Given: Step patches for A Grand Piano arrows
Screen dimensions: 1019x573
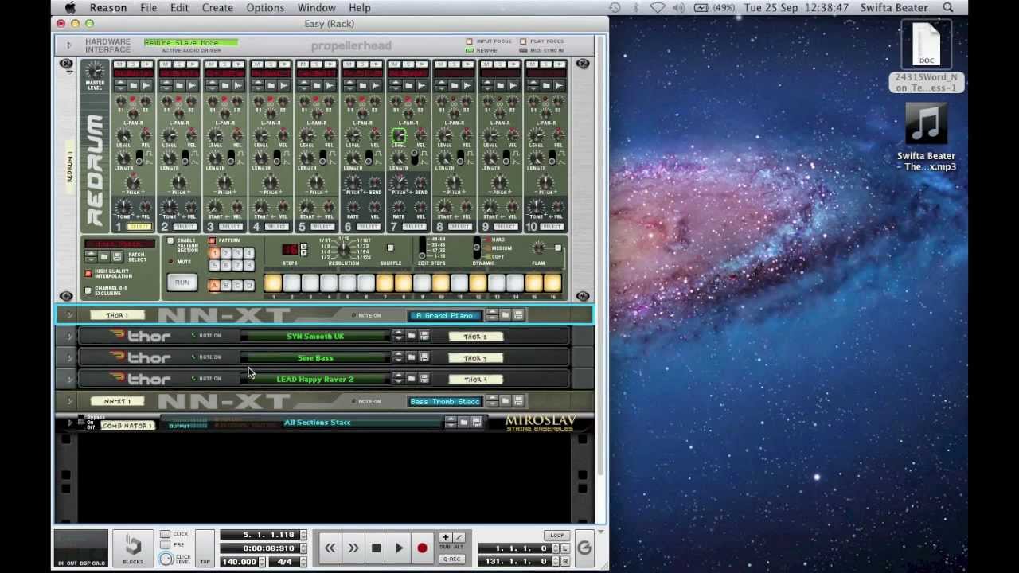Looking at the screenshot, I should (492, 315).
